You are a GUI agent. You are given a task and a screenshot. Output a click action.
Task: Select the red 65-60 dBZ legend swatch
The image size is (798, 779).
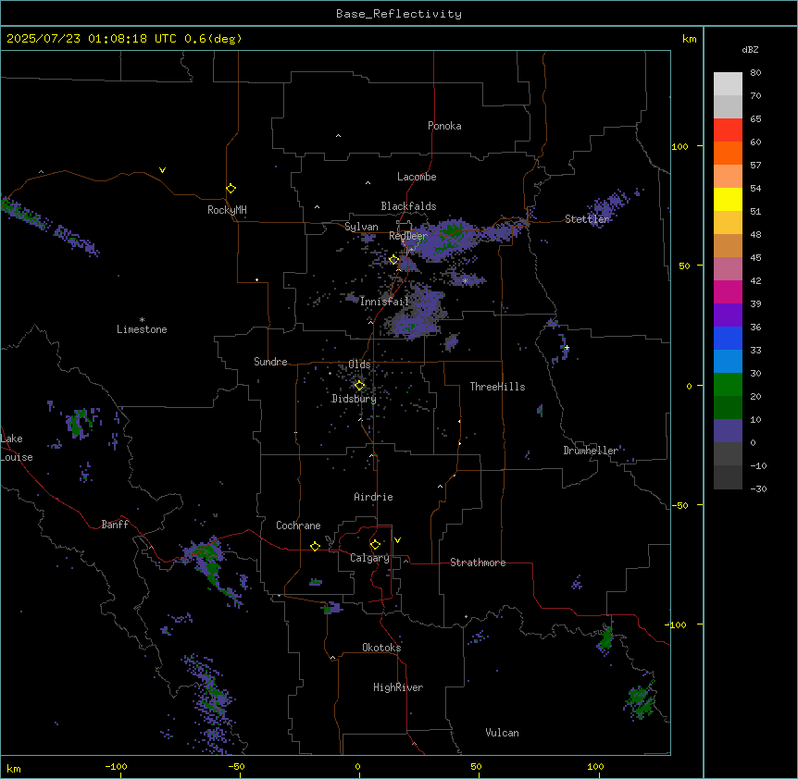728,130
